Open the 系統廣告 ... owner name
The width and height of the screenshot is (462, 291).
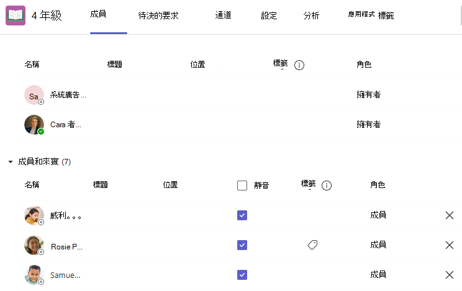(x=68, y=95)
